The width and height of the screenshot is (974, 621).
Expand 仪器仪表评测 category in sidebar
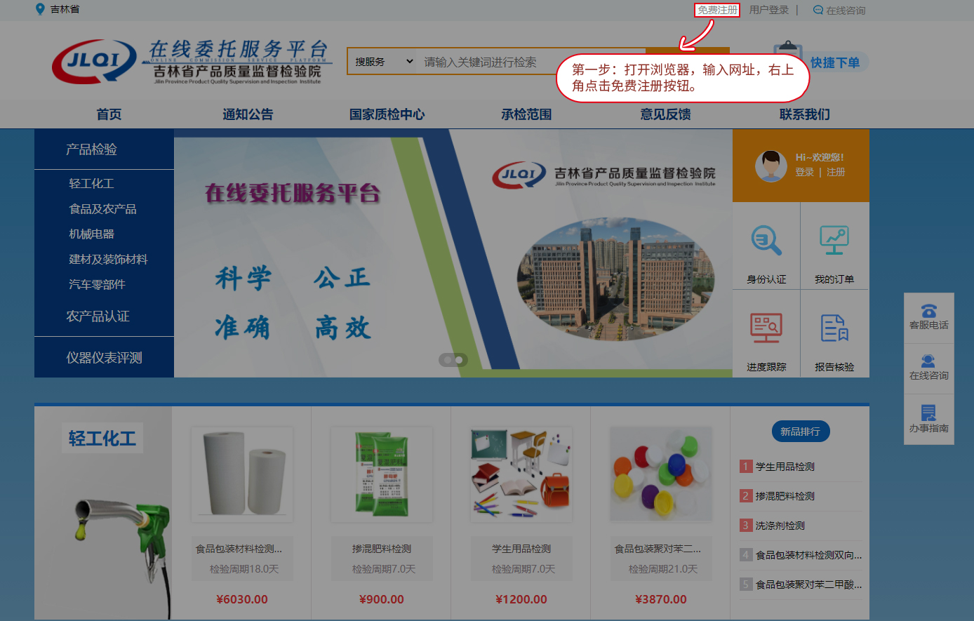[104, 358]
